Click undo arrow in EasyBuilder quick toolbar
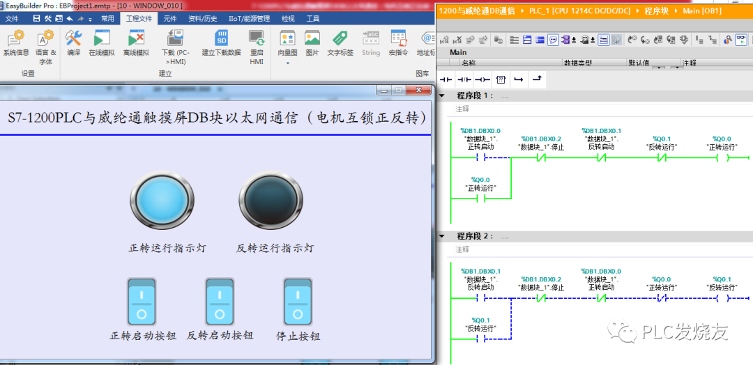This screenshot has height=365, width=753. (70, 19)
